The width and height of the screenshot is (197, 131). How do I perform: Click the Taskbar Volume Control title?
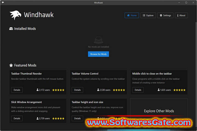click(x=85, y=74)
